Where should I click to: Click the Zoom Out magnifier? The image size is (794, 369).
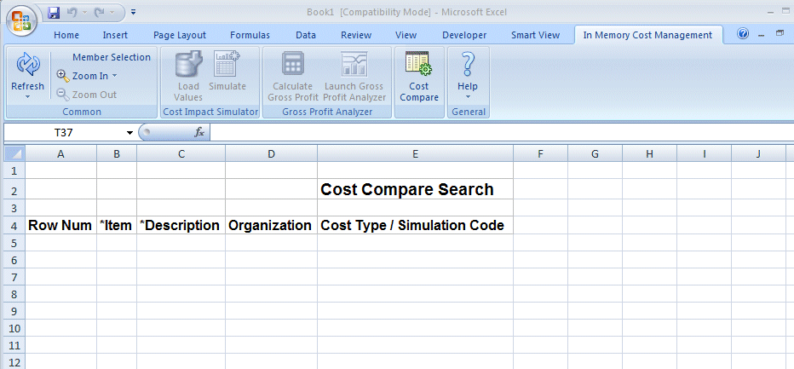pyautogui.click(x=63, y=95)
